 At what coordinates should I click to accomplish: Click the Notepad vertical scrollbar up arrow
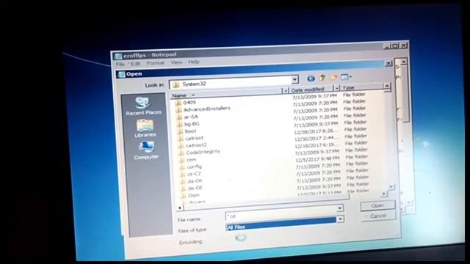click(x=404, y=62)
